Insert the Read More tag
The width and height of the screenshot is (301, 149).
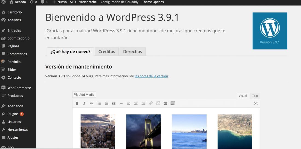(x=165, y=104)
